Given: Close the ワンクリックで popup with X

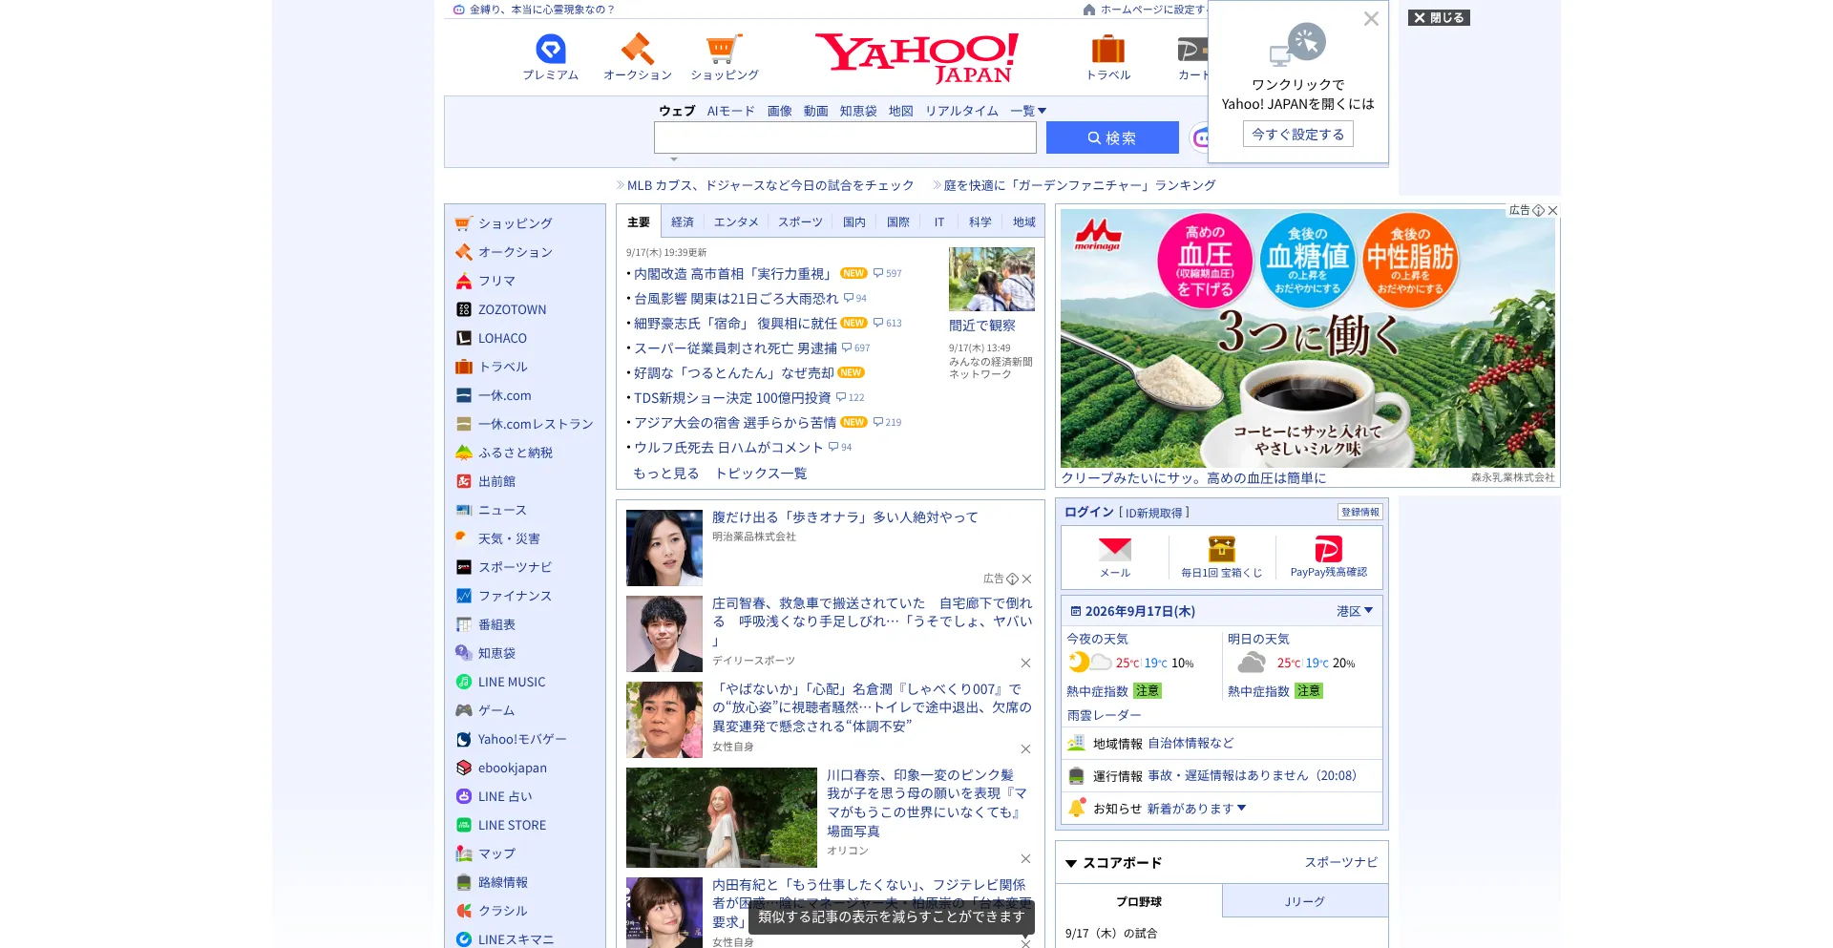Looking at the screenshot, I should 1371,19.
